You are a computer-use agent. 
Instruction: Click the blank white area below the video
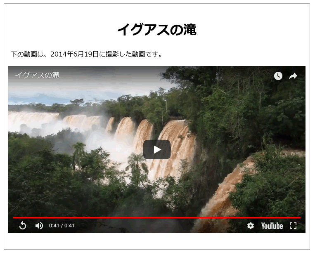157,241
